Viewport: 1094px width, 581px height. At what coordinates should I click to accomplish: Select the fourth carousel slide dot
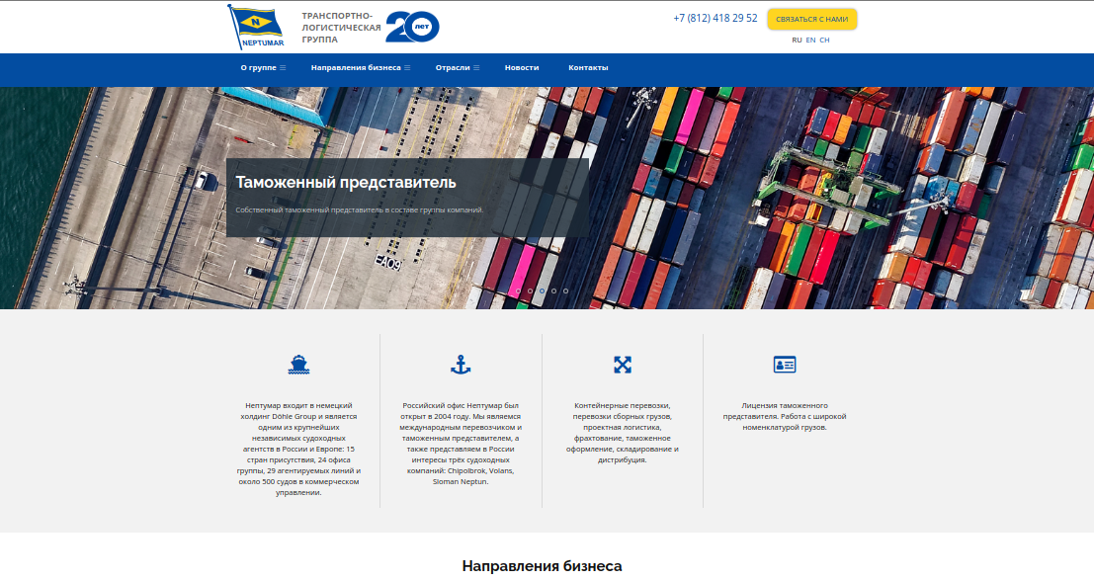click(x=554, y=290)
